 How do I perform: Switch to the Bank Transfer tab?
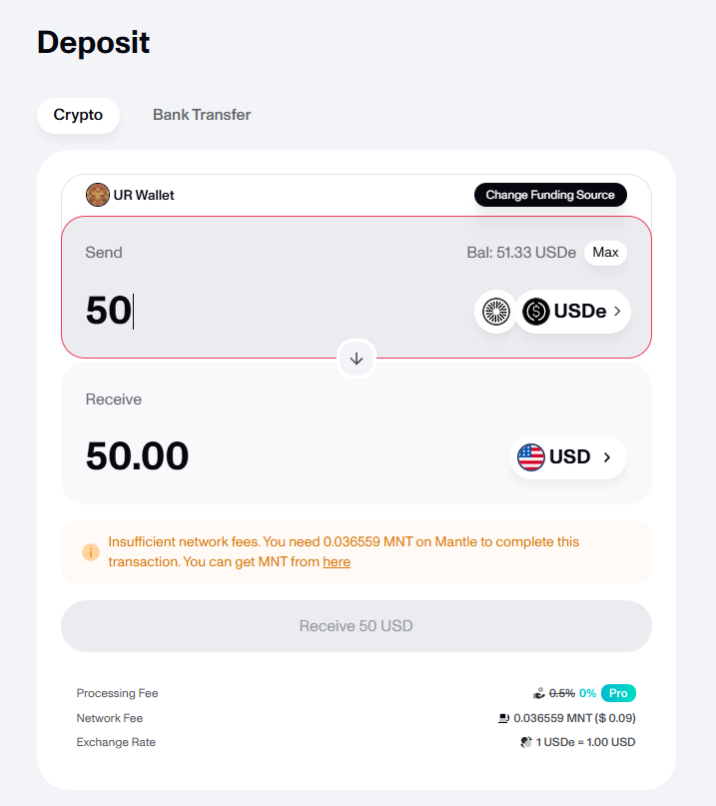202,115
